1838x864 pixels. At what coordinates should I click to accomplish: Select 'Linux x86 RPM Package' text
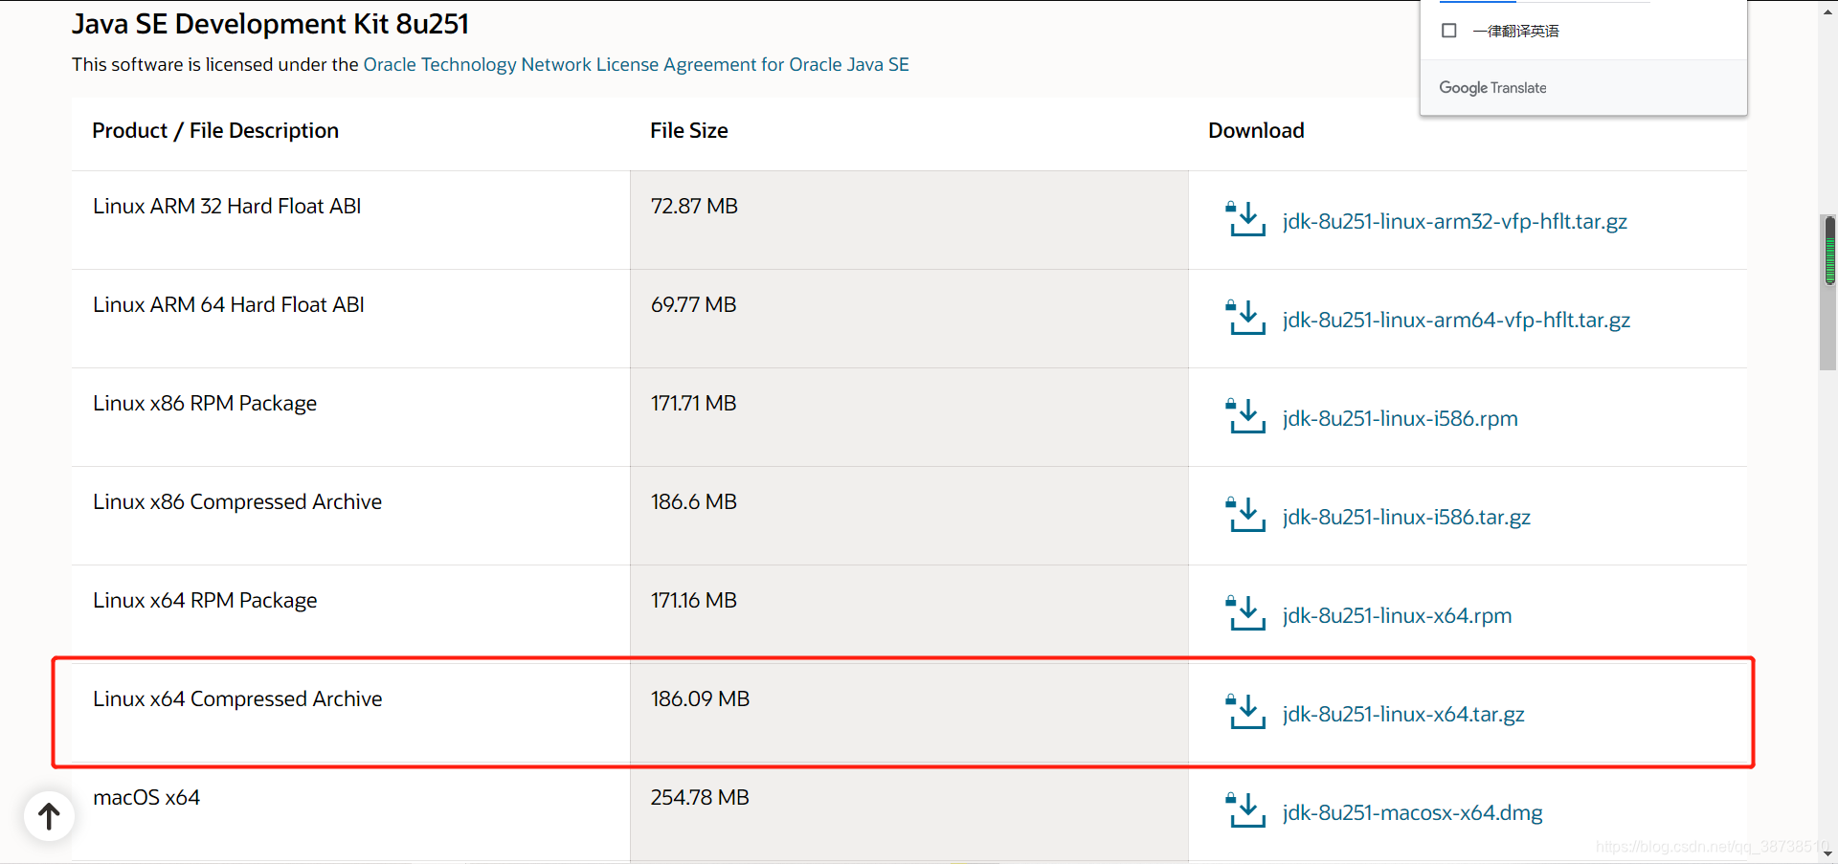click(205, 404)
